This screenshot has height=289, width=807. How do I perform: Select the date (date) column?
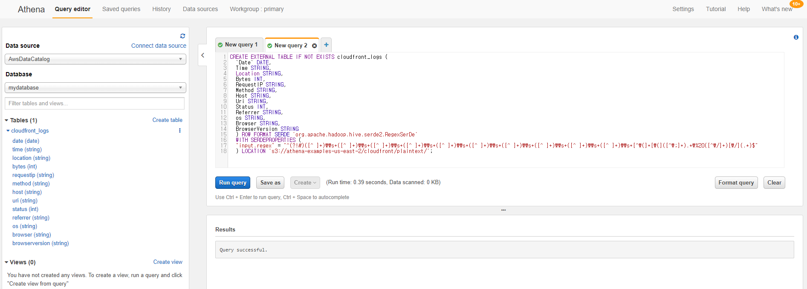click(x=26, y=141)
